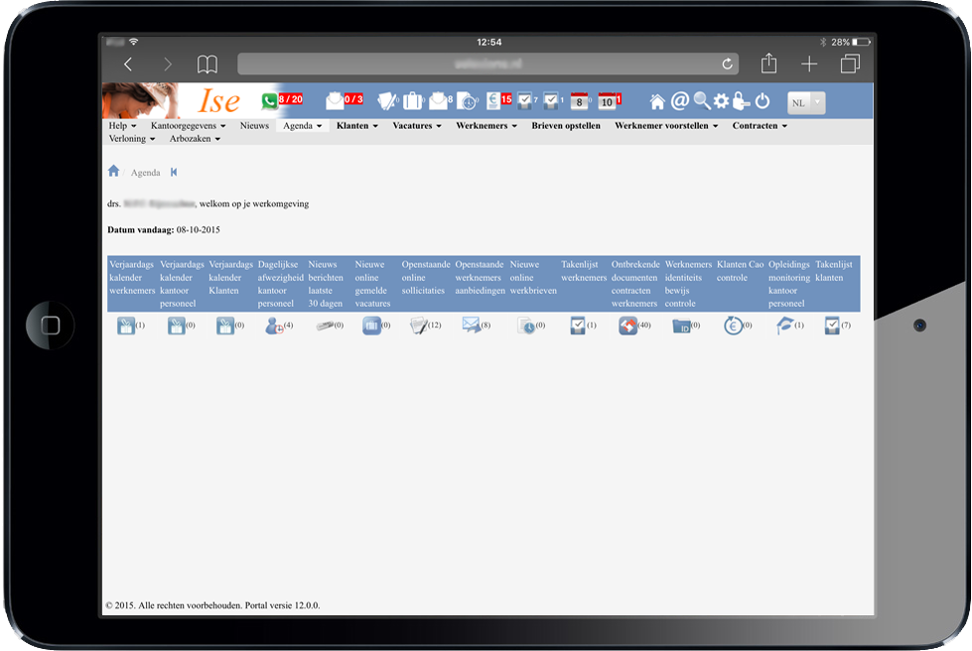
Task: Open Klanten Cao controle euro icon
Action: (x=733, y=325)
